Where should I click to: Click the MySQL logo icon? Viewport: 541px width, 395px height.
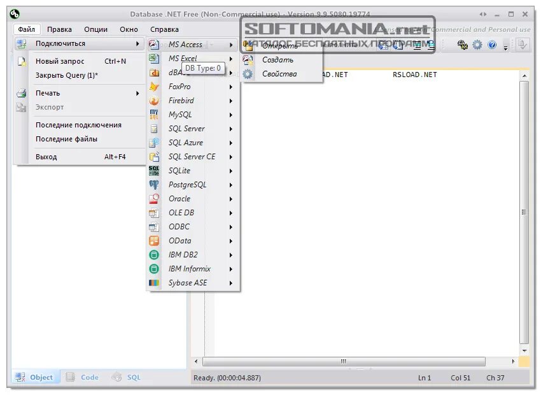154,115
